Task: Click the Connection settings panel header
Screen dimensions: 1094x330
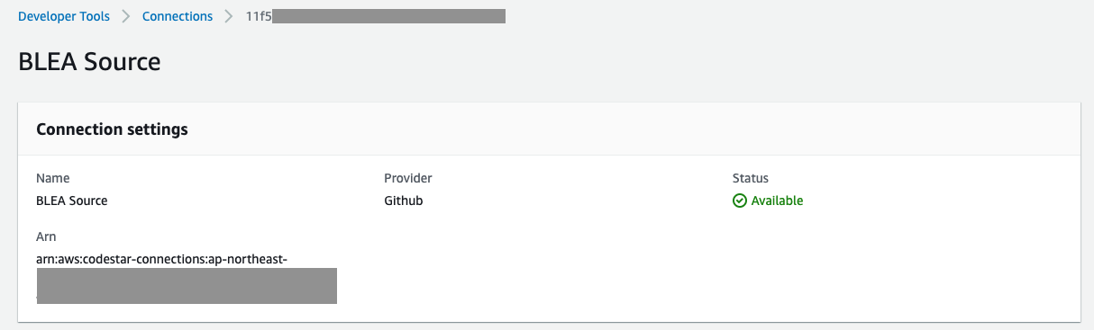Action: click(549, 129)
